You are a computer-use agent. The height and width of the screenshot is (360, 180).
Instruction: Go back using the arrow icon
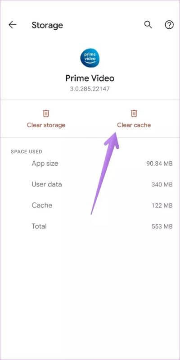(13, 25)
